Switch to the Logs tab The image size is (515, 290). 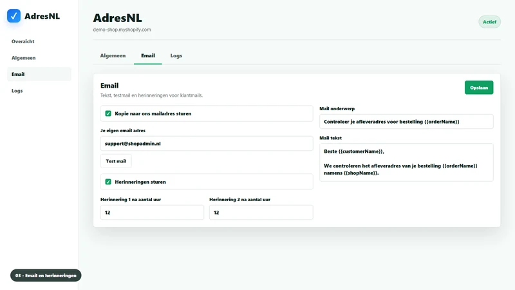pos(176,55)
